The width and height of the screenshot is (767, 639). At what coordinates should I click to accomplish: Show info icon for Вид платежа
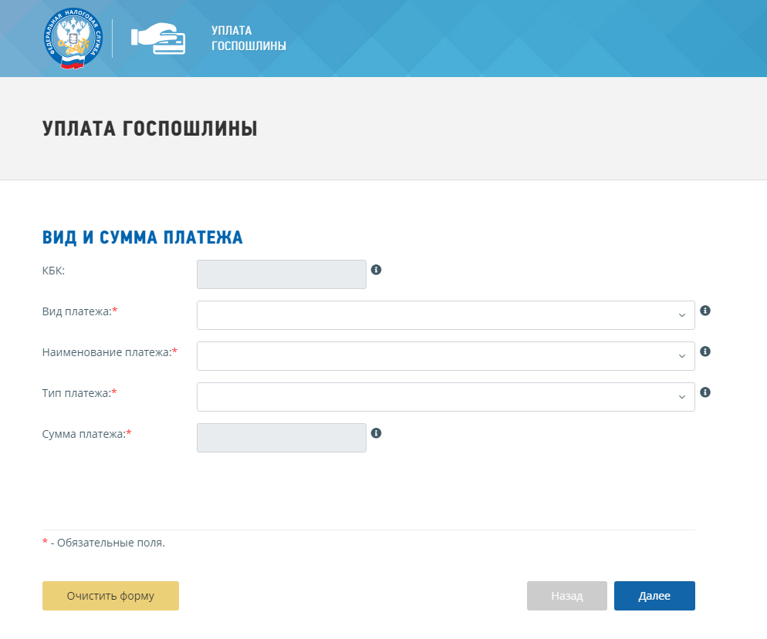tap(704, 311)
